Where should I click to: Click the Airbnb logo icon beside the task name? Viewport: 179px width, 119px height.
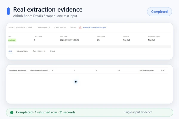pos(80,27)
